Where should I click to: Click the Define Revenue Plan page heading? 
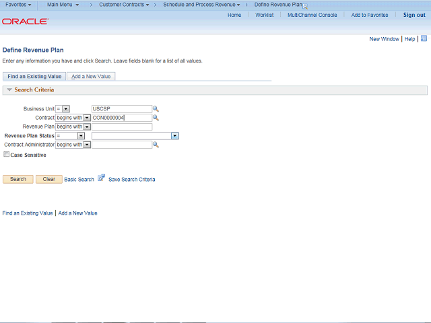[x=33, y=50]
